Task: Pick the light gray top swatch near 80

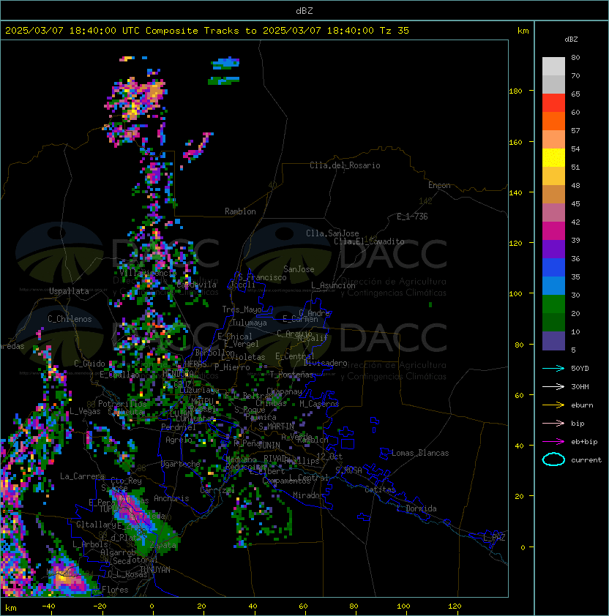Action: tap(553, 67)
